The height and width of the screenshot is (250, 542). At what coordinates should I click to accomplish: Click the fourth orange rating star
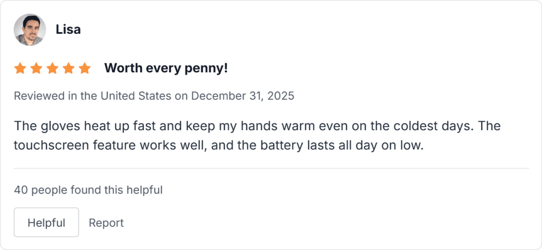click(x=69, y=68)
